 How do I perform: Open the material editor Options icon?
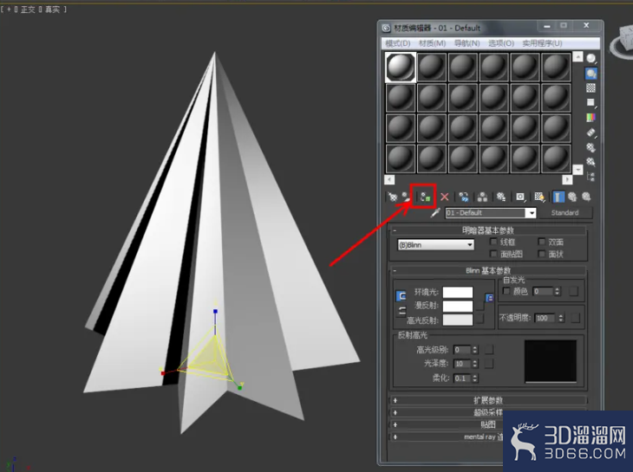tap(591, 147)
